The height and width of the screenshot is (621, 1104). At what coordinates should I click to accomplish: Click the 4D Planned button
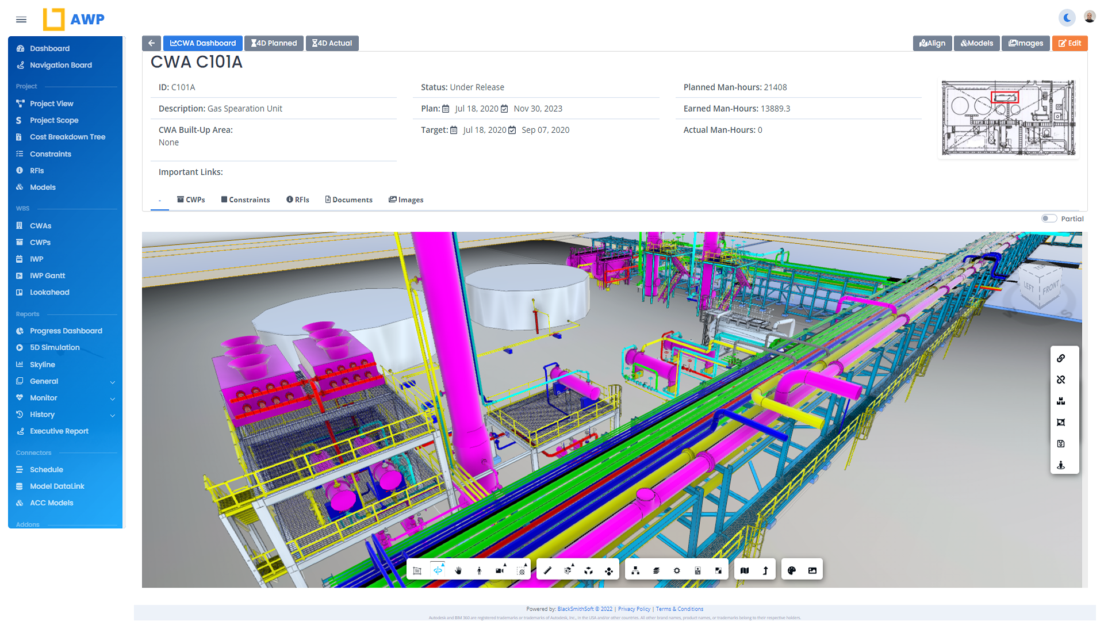pyautogui.click(x=274, y=43)
